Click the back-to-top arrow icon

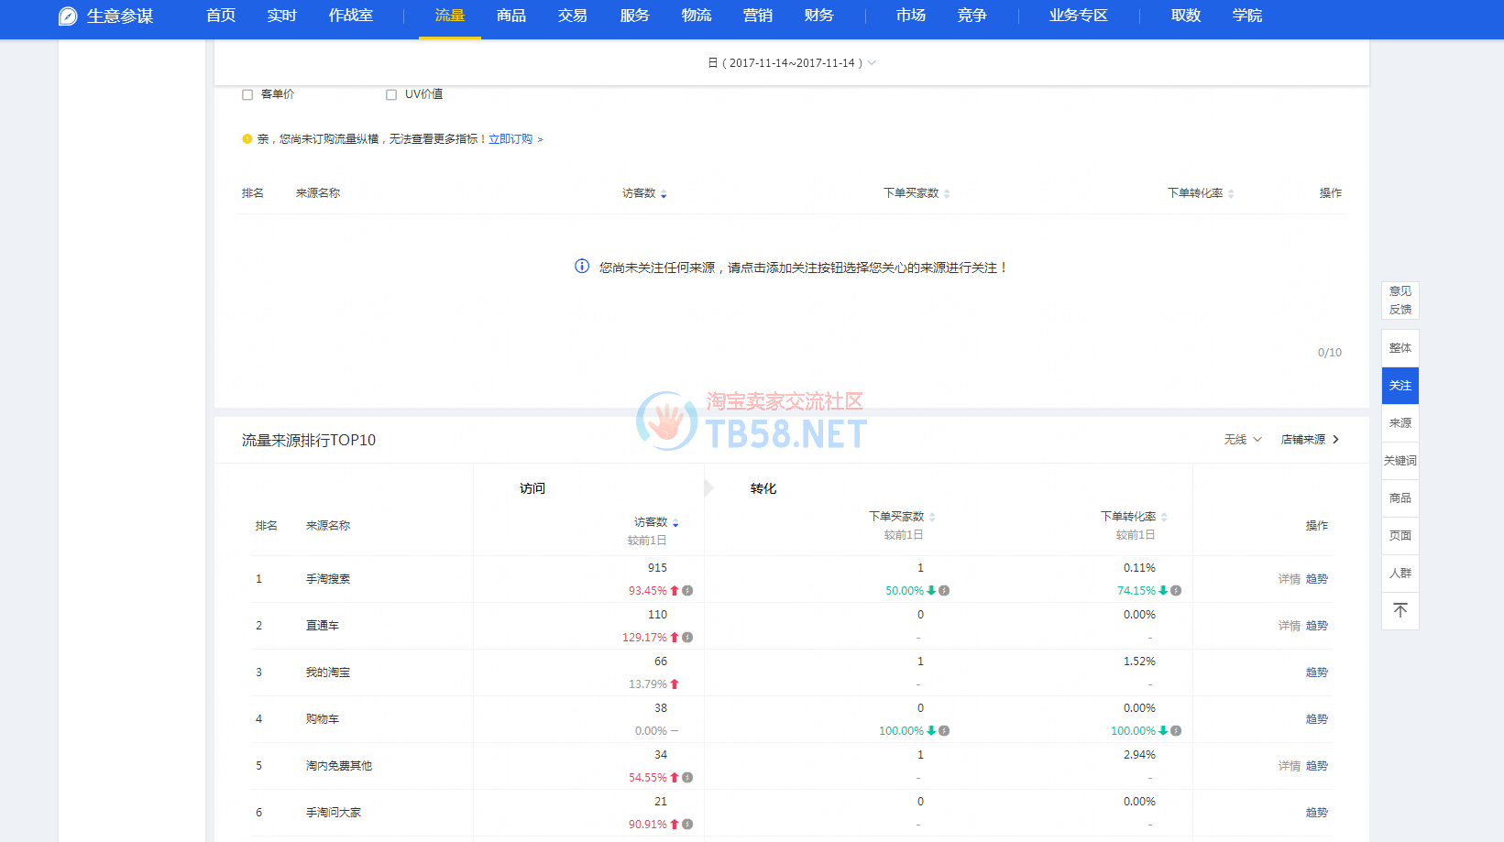tap(1400, 610)
